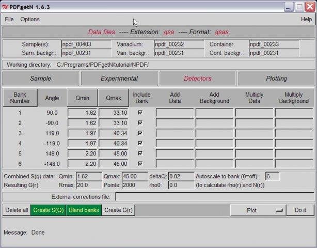Toggle Include Bank checkbox for bank 6
This screenshot has height=248, width=317.
pos(140,163)
